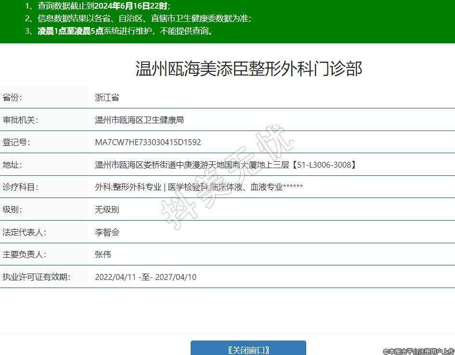Screen dimensions: 455x355
Task: Click main responsible person name 张伟
Action: pos(103,254)
